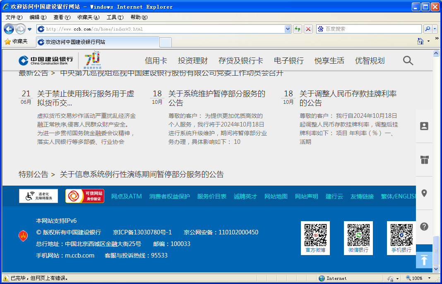Open the 收藏夹 menu in the menu bar
This screenshot has width=442, height=284.
(x=89, y=17)
